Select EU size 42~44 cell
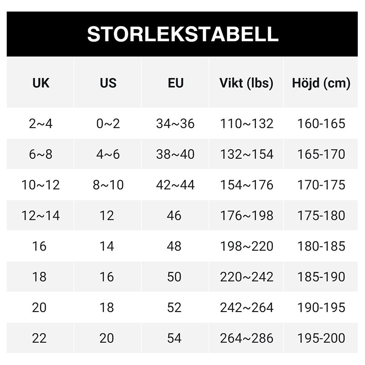365x365 pixels. (175, 185)
